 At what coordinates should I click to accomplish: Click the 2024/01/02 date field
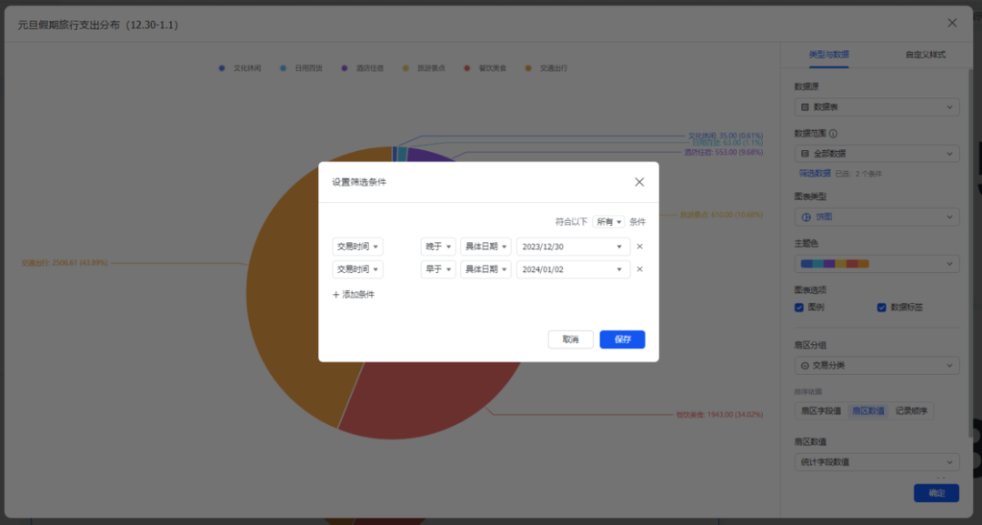point(573,269)
